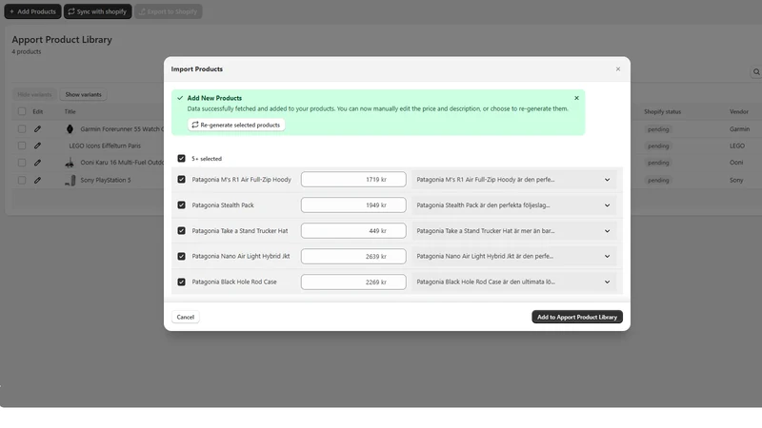762x428 pixels.
Task: Click 'LEGO Icons Eiffeltum Paris' row title
Action: click(x=105, y=146)
